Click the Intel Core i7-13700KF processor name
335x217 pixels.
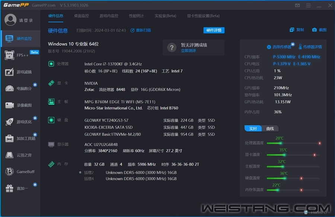[x=113, y=64]
